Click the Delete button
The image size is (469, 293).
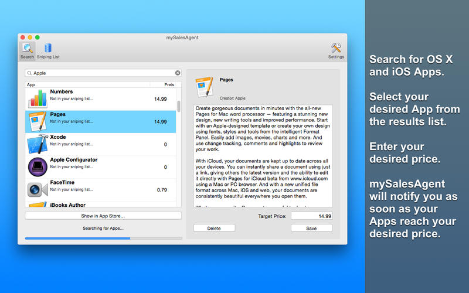tap(214, 228)
